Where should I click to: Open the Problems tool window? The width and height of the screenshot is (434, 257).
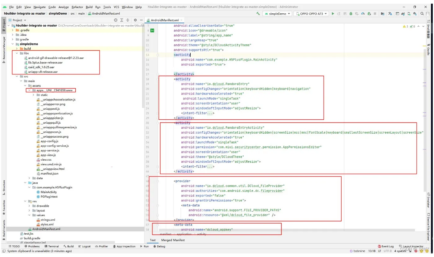(32, 246)
